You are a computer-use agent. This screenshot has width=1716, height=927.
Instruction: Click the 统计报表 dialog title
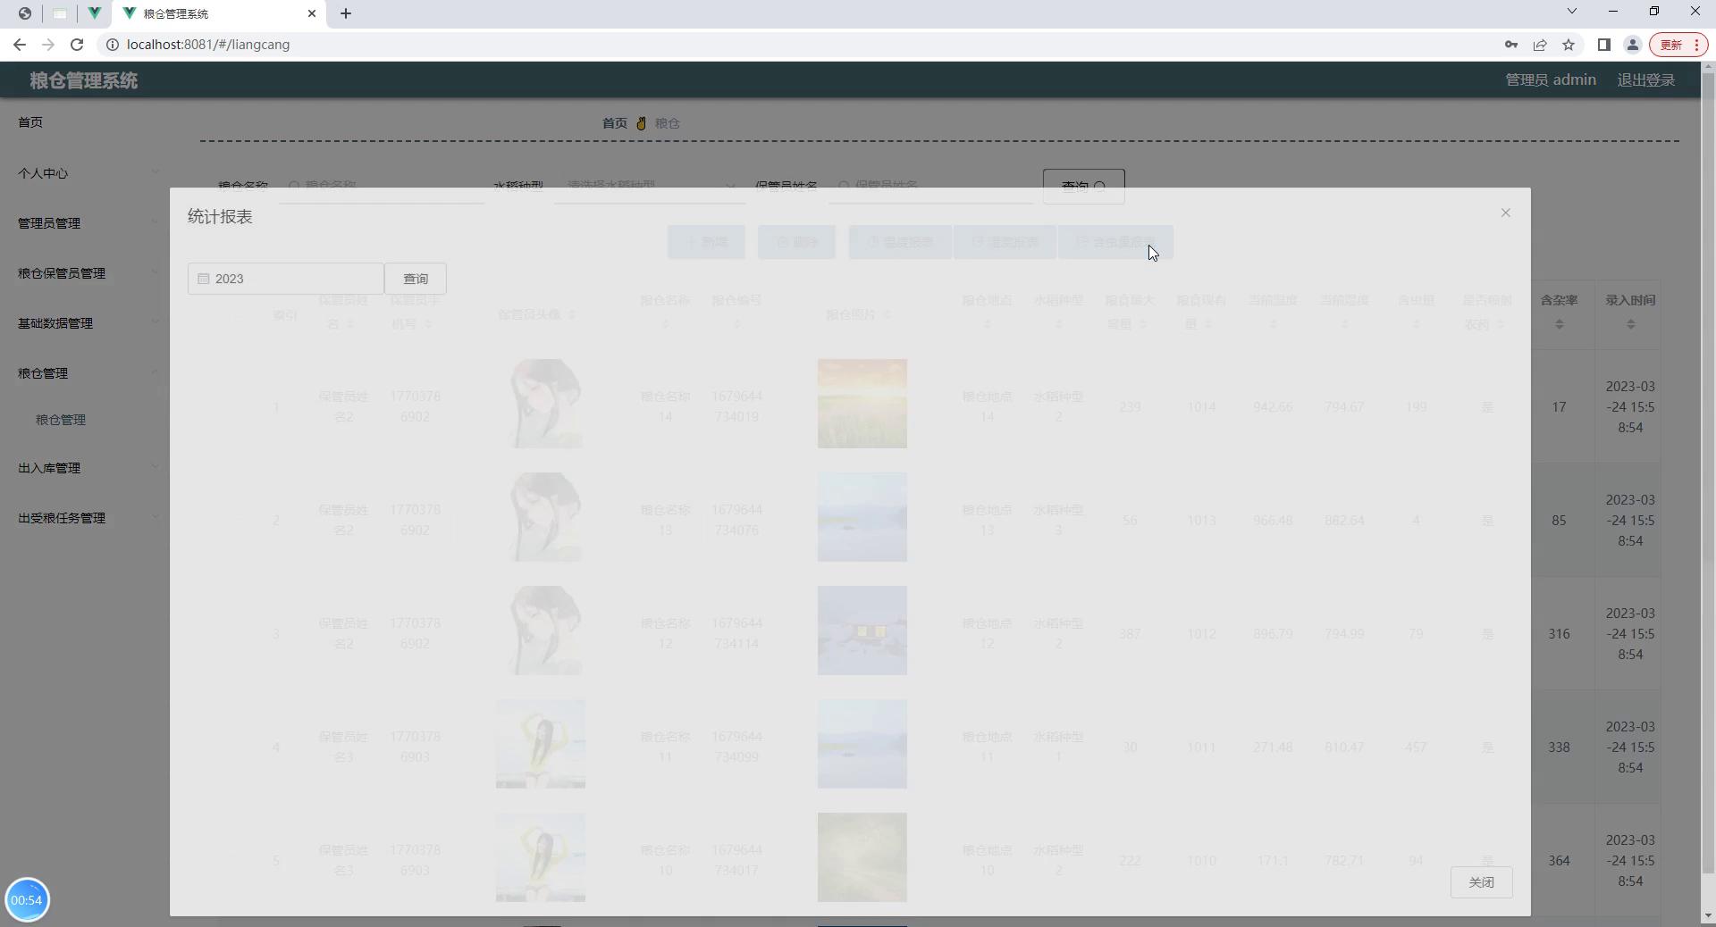(x=220, y=217)
